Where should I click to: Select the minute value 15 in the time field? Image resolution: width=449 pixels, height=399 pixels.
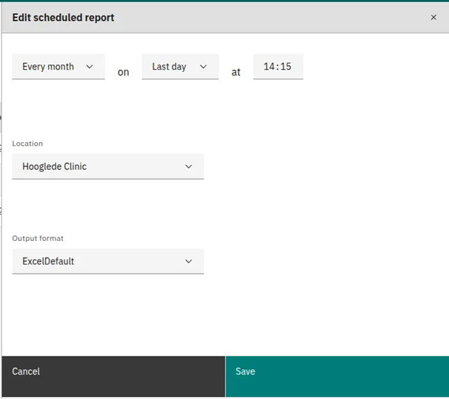tap(286, 66)
